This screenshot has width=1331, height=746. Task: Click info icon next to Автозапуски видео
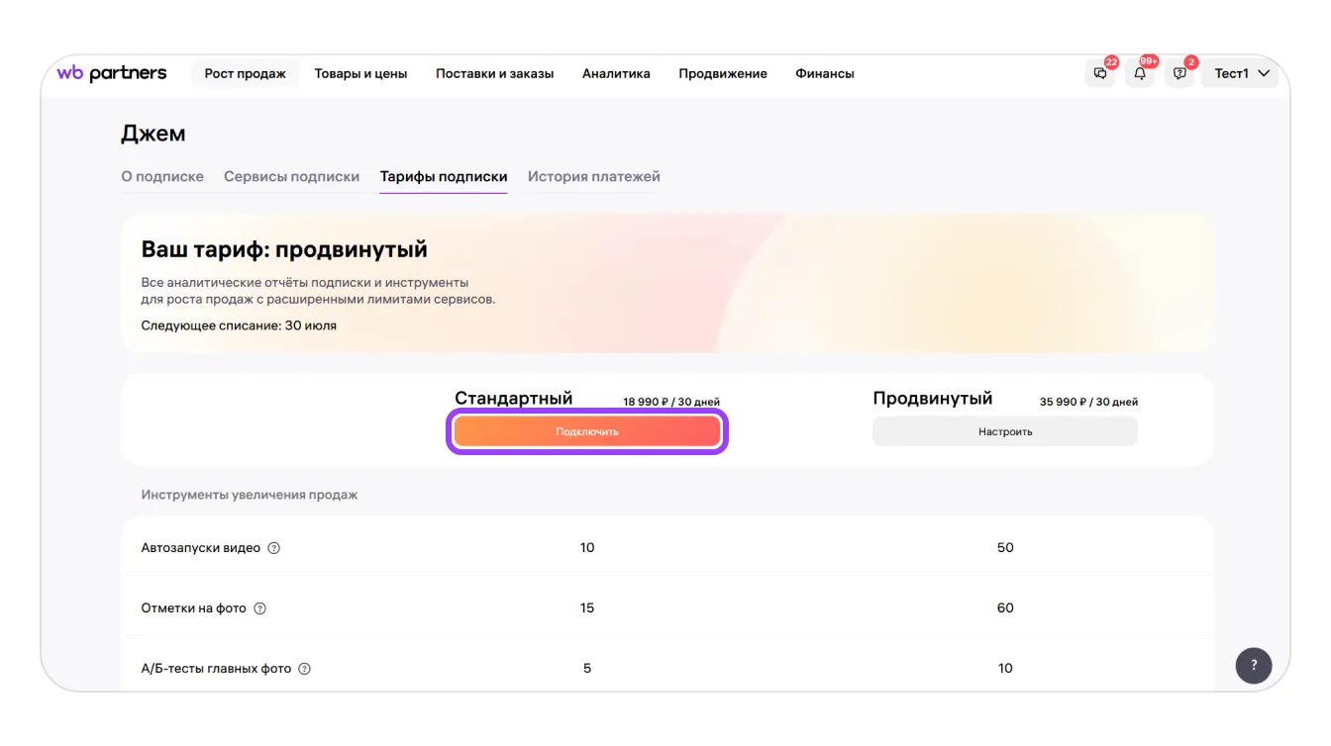[274, 548]
